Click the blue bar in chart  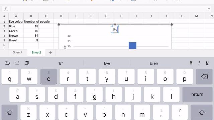[132, 46]
